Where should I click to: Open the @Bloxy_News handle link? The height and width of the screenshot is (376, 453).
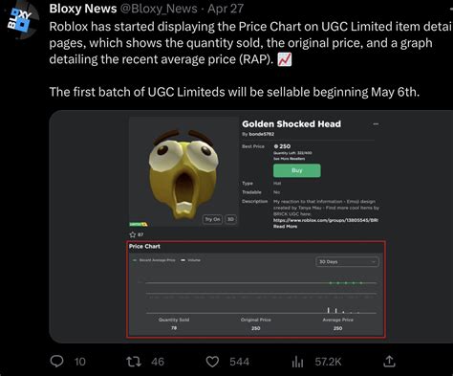[x=159, y=9]
